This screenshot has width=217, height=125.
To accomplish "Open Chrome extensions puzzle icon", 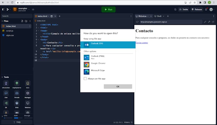I will tap(200, 2).
